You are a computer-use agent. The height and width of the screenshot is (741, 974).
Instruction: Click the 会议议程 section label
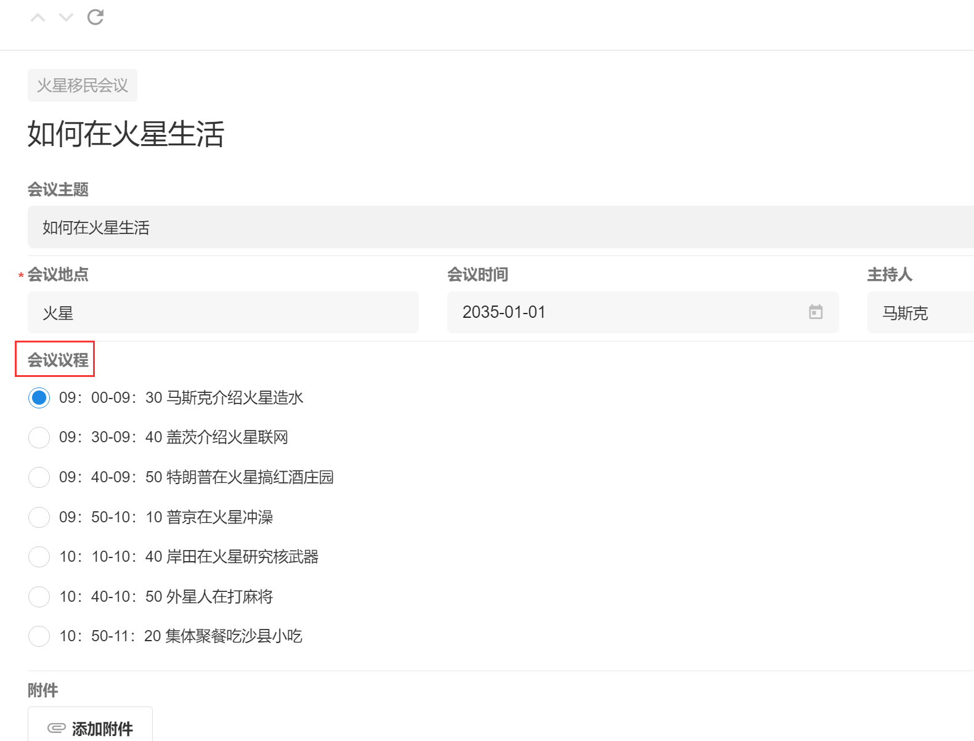click(58, 360)
